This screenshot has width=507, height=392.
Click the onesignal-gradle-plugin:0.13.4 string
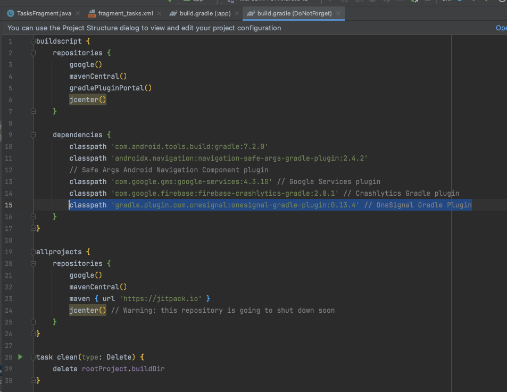[235, 205]
